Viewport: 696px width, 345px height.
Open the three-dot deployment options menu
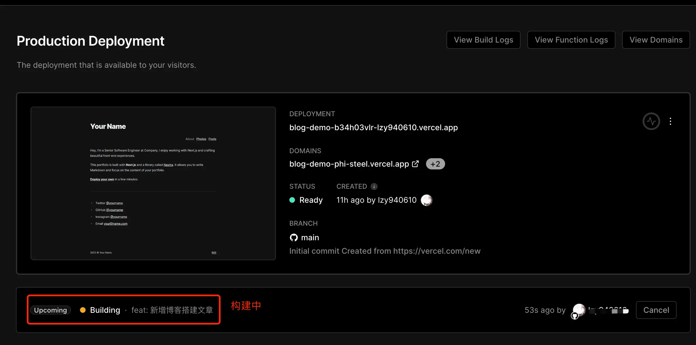click(670, 121)
